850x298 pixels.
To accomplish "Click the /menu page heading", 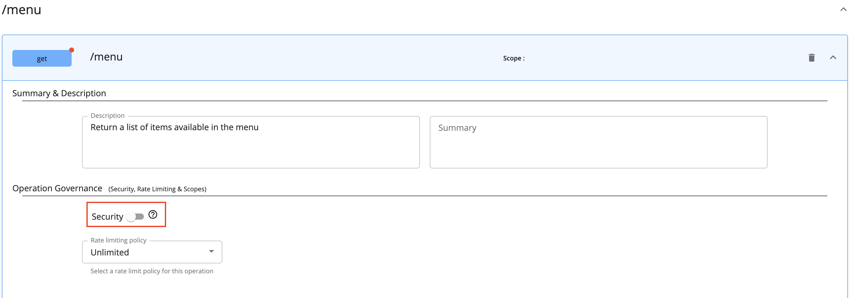I will [x=22, y=10].
